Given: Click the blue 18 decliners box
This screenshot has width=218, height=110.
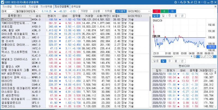Looking at the screenshot, I should [x=172, y=11].
